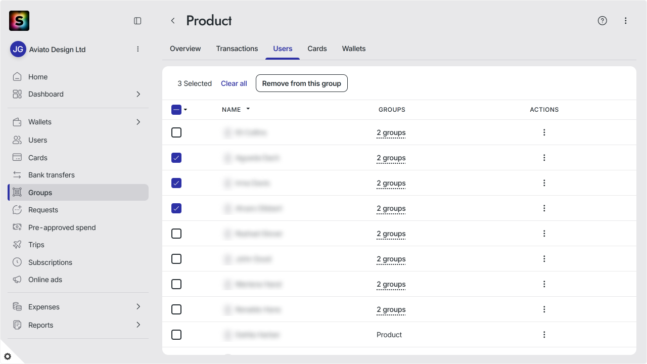Image resolution: width=647 pixels, height=364 pixels.
Task: Open the dropdown arrow next to select-all checkbox
Action: click(186, 110)
